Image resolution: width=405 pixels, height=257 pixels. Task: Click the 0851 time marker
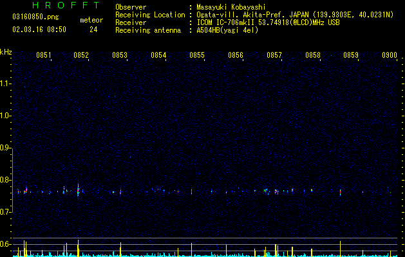[x=43, y=55]
